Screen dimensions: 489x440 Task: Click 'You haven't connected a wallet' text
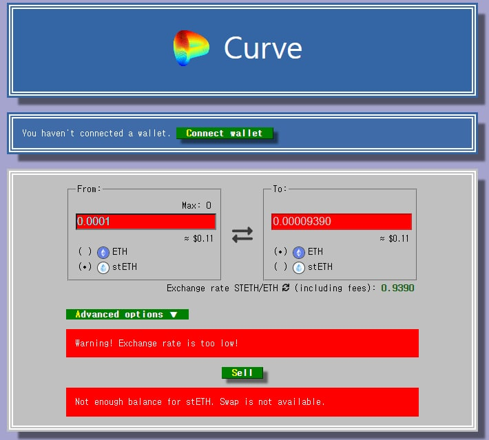(96, 133)
